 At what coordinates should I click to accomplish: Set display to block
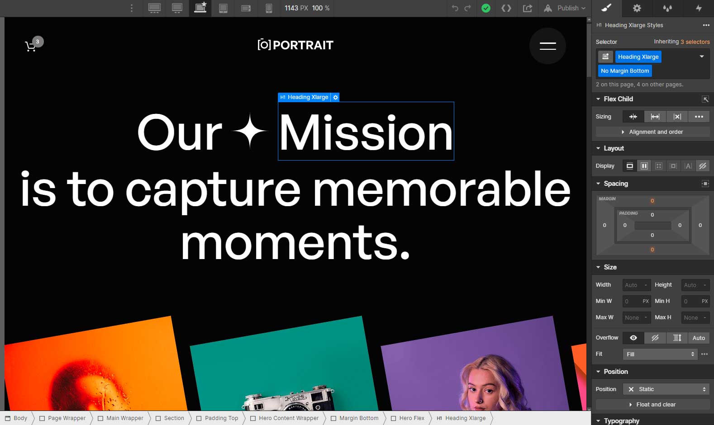pos(629,166)
